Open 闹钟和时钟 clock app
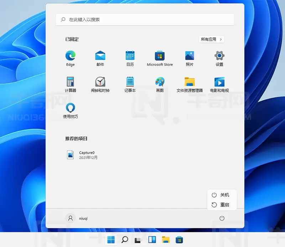 100,84
